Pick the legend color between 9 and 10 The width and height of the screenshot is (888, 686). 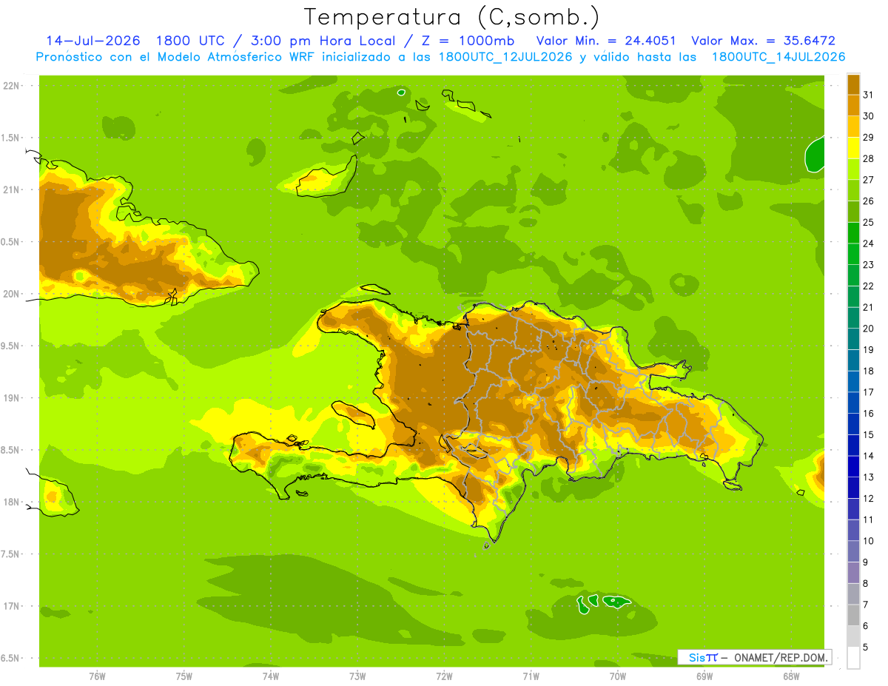point(853,552)
